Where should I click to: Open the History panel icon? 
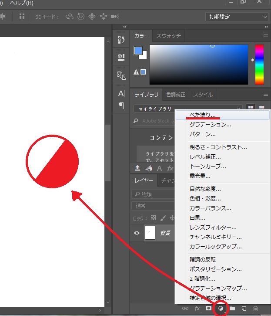pyautogui.click(x=121, y=40)
